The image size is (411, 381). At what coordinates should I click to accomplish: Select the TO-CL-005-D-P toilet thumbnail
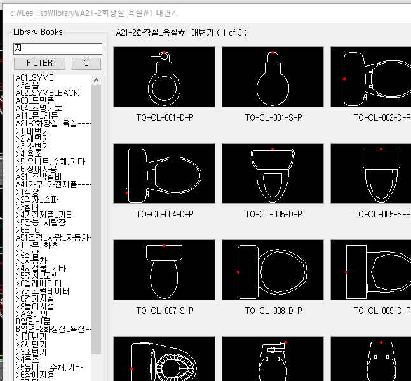tap(273, 173)
